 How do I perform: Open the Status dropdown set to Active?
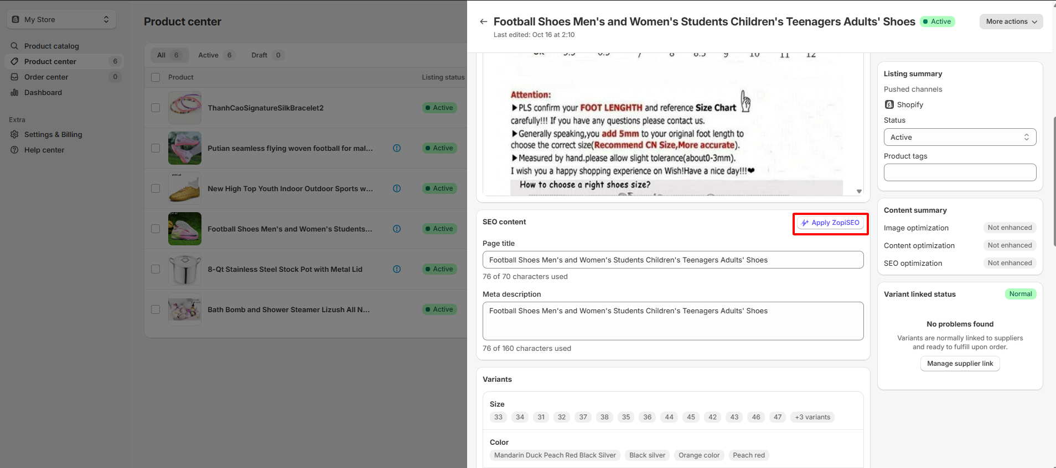tap(959, 137)
